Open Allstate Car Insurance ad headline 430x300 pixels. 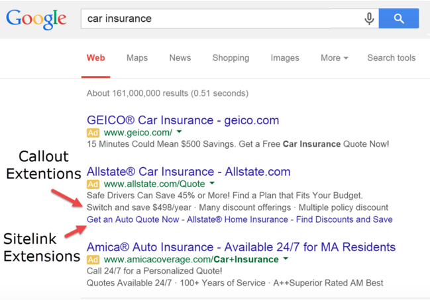click(x=188, y=172)
